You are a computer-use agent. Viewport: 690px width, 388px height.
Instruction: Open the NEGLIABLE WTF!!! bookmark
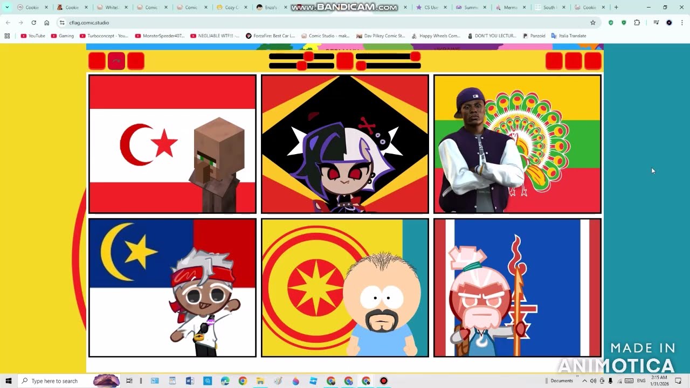pos(215,36)
